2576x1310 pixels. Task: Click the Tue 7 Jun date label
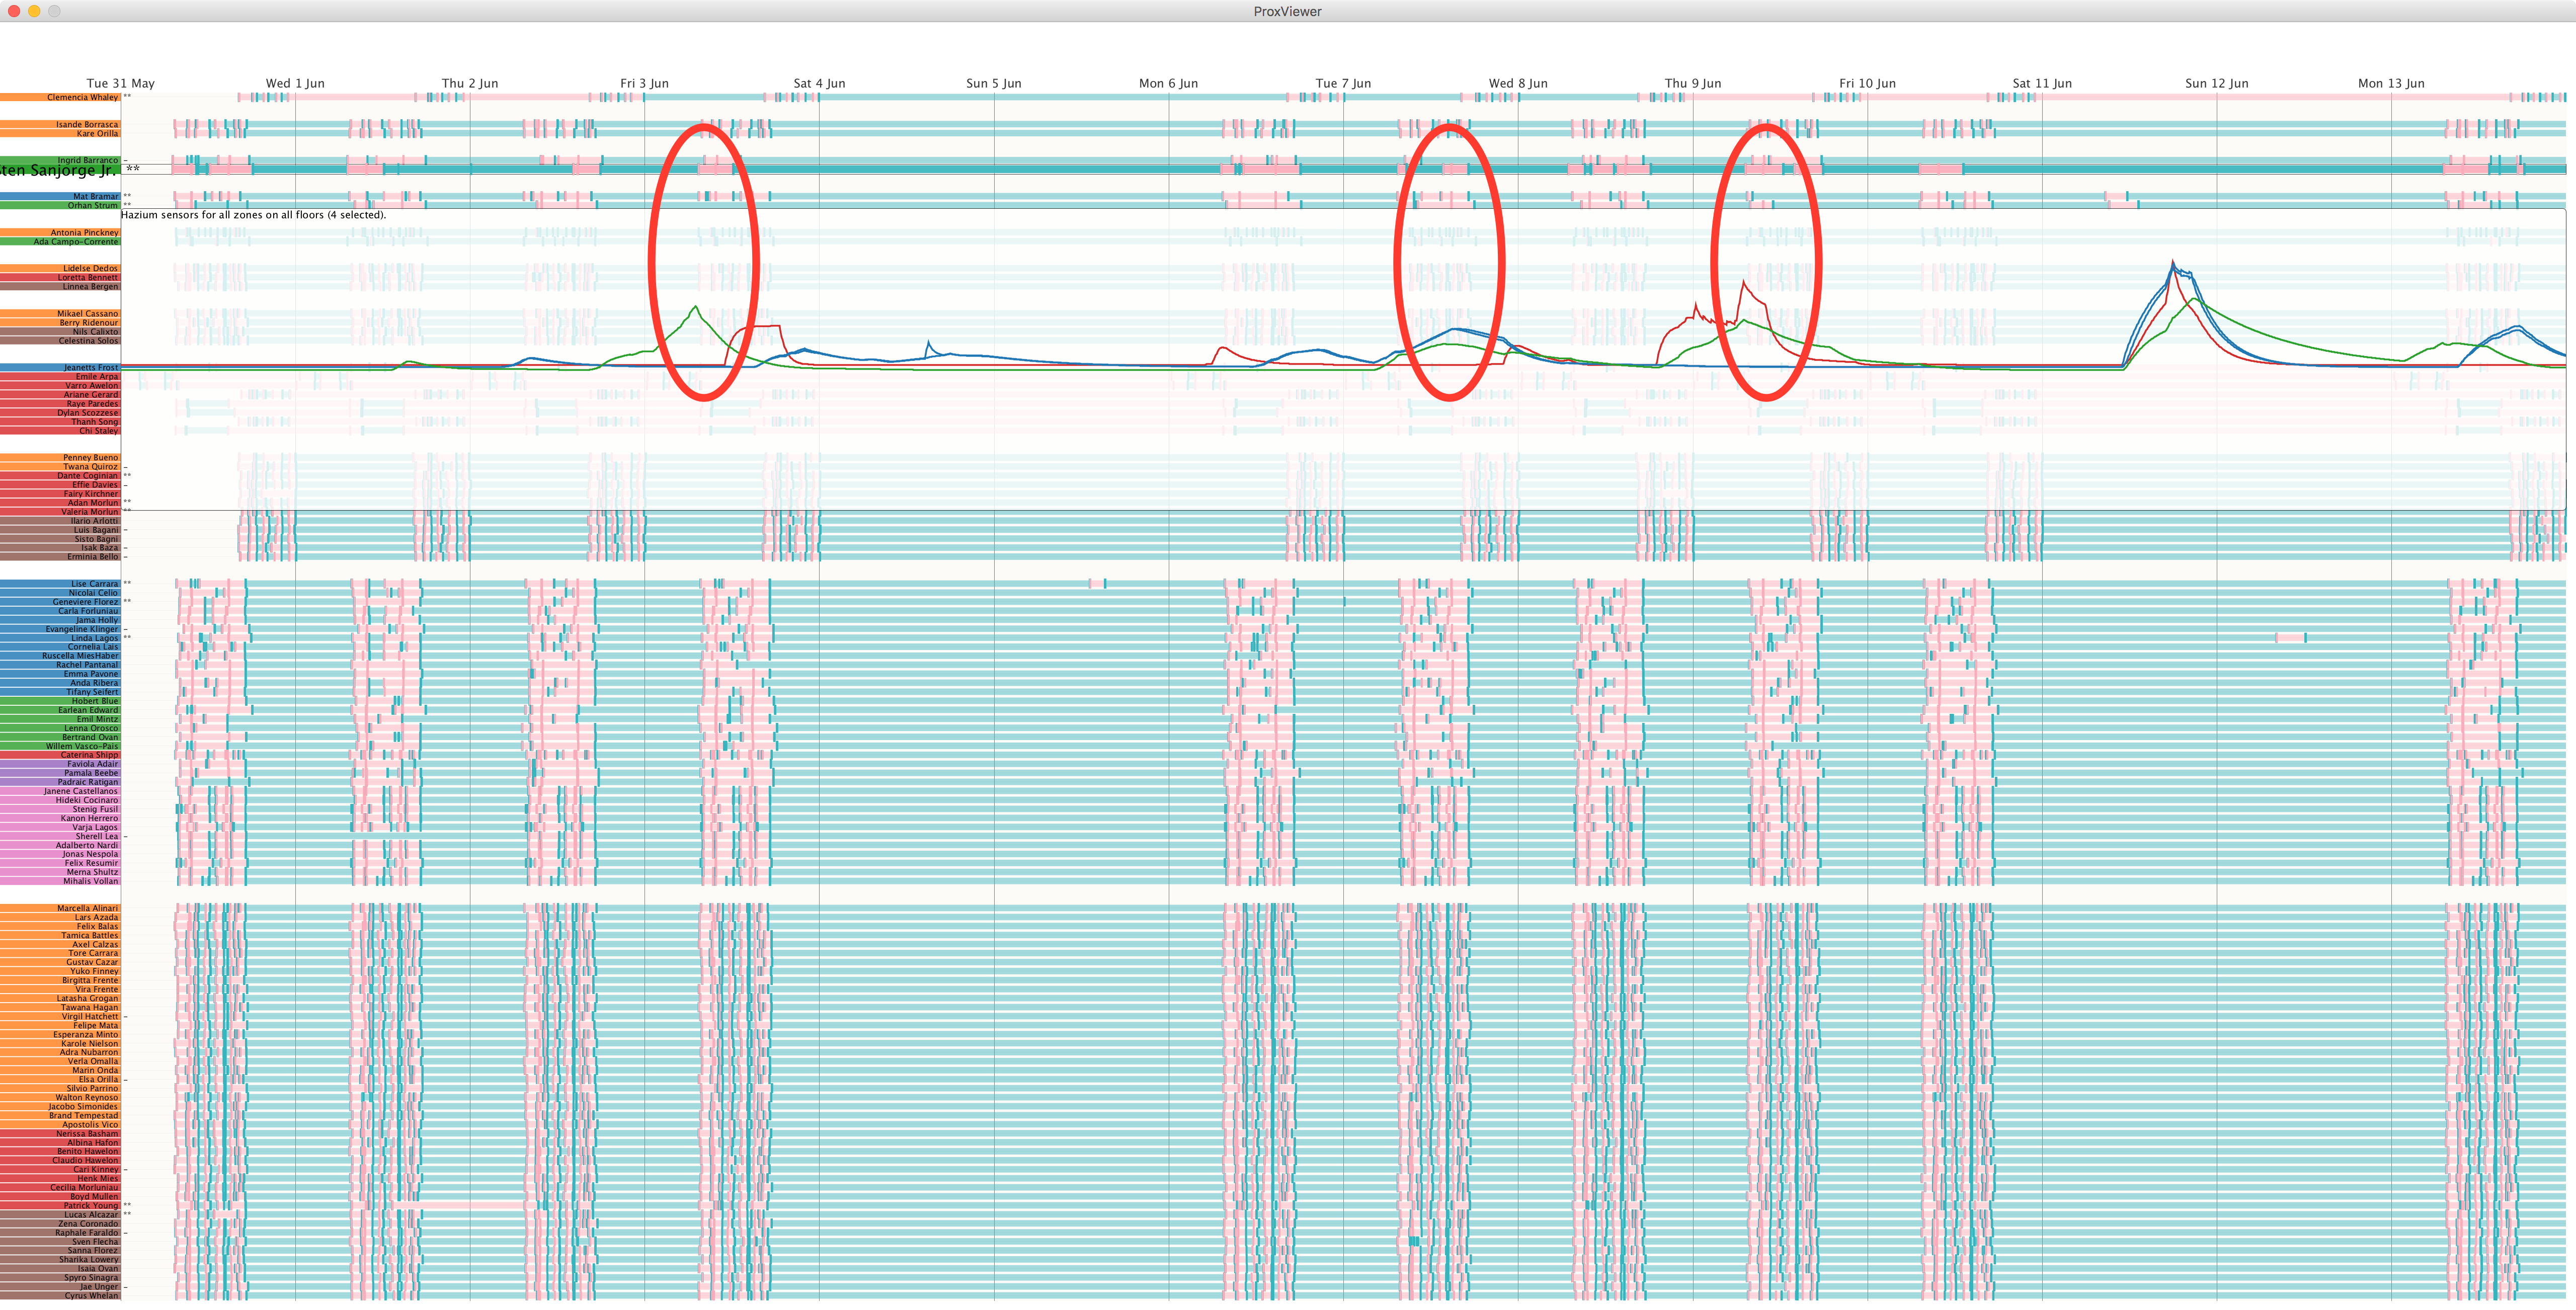pos(1343,83)
